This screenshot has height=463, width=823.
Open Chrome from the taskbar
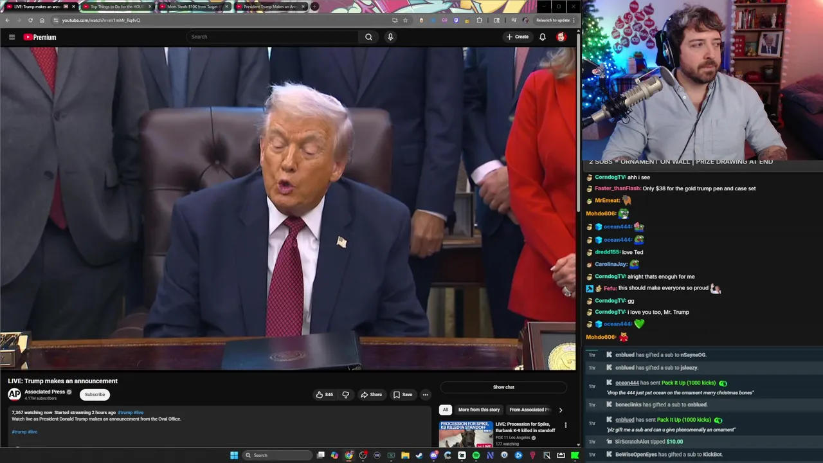tap(348, 455)
